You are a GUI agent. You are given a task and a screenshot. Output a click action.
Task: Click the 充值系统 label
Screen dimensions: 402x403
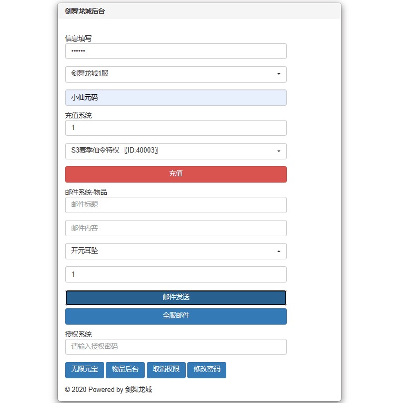tap(78, 115)
